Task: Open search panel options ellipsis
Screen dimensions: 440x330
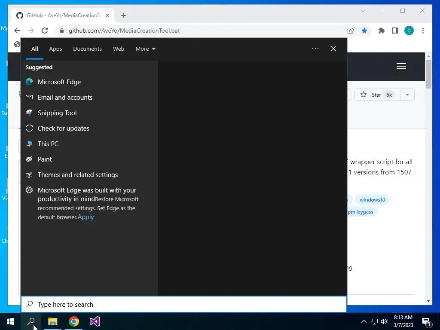Action: [x=315, y=49]
